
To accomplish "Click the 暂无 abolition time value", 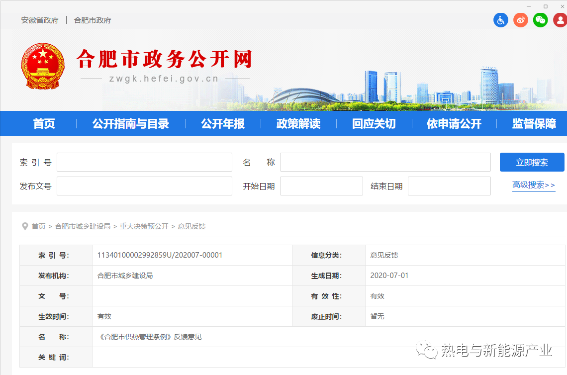I will pyautogui.click(x=377, y=316).
